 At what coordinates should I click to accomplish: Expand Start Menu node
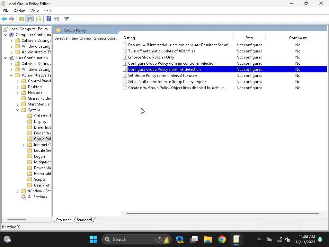click(x=18, y=105)
